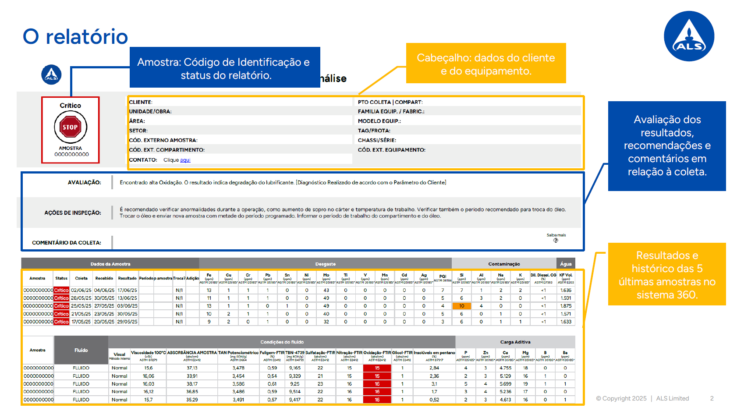Select the blue Avaliação dos resultados callout

(x=666, y=145)
